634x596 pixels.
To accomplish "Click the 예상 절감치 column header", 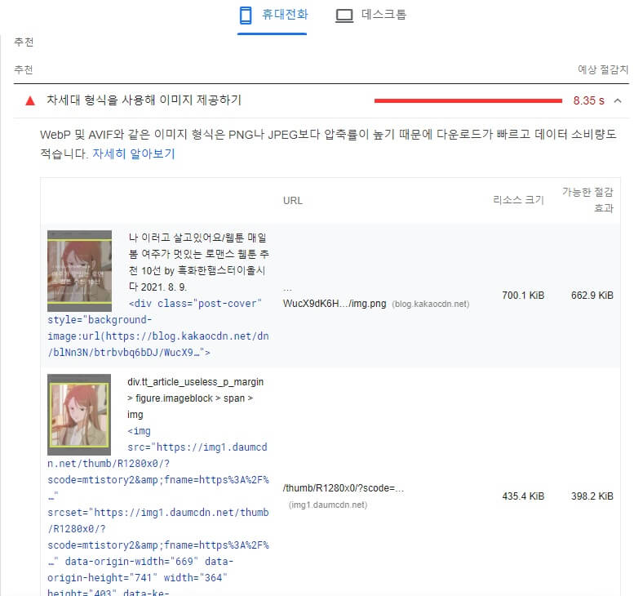I will [x=603, y=69].
